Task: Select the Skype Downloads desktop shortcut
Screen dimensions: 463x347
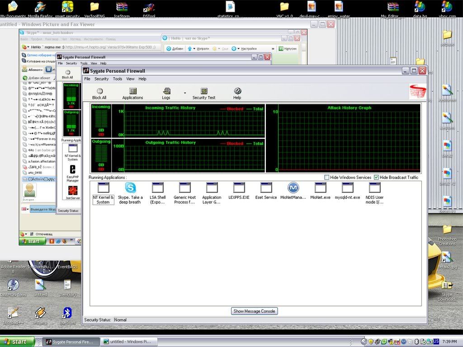Action: [447, 291]
